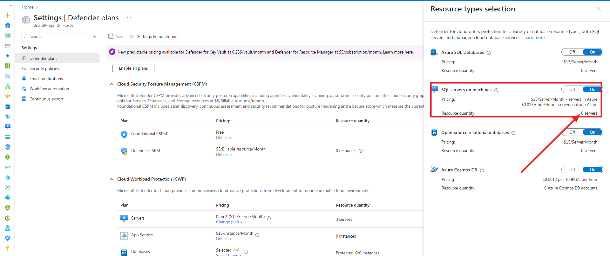Open Storage accounts teal bars icon
Screen dimensions: 610x256
tap(8, 137)
